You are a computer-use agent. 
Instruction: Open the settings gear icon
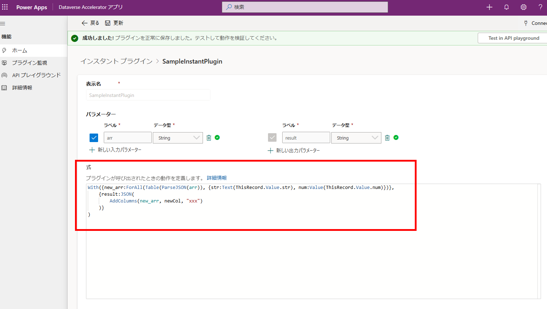coord(524,7)
